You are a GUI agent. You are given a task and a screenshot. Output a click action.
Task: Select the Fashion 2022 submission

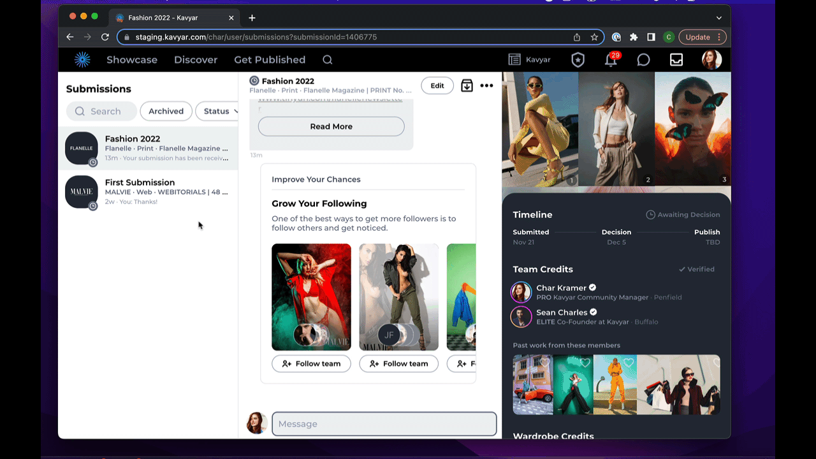(148, 148)
